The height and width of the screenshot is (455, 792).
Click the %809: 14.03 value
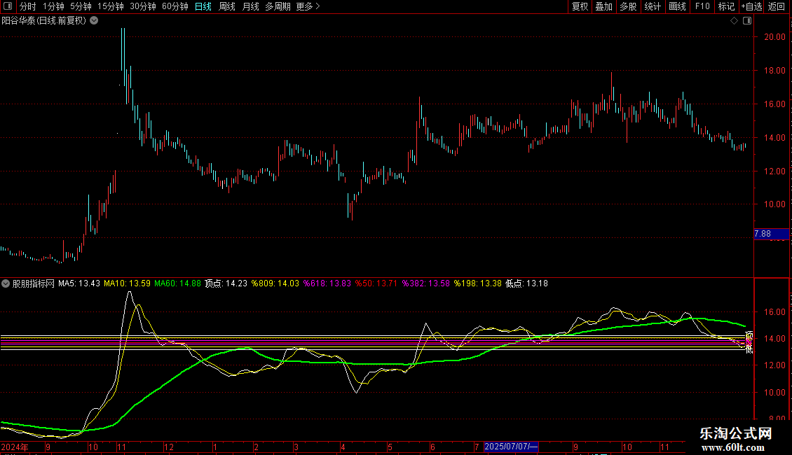(275, 283)
